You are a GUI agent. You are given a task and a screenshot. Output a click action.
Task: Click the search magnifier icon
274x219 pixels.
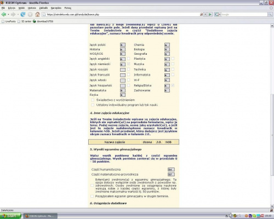click(270, 14)
